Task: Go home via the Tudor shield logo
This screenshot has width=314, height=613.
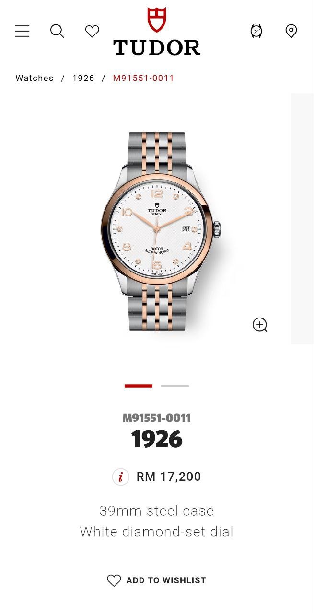Action: tap(157, 31)
